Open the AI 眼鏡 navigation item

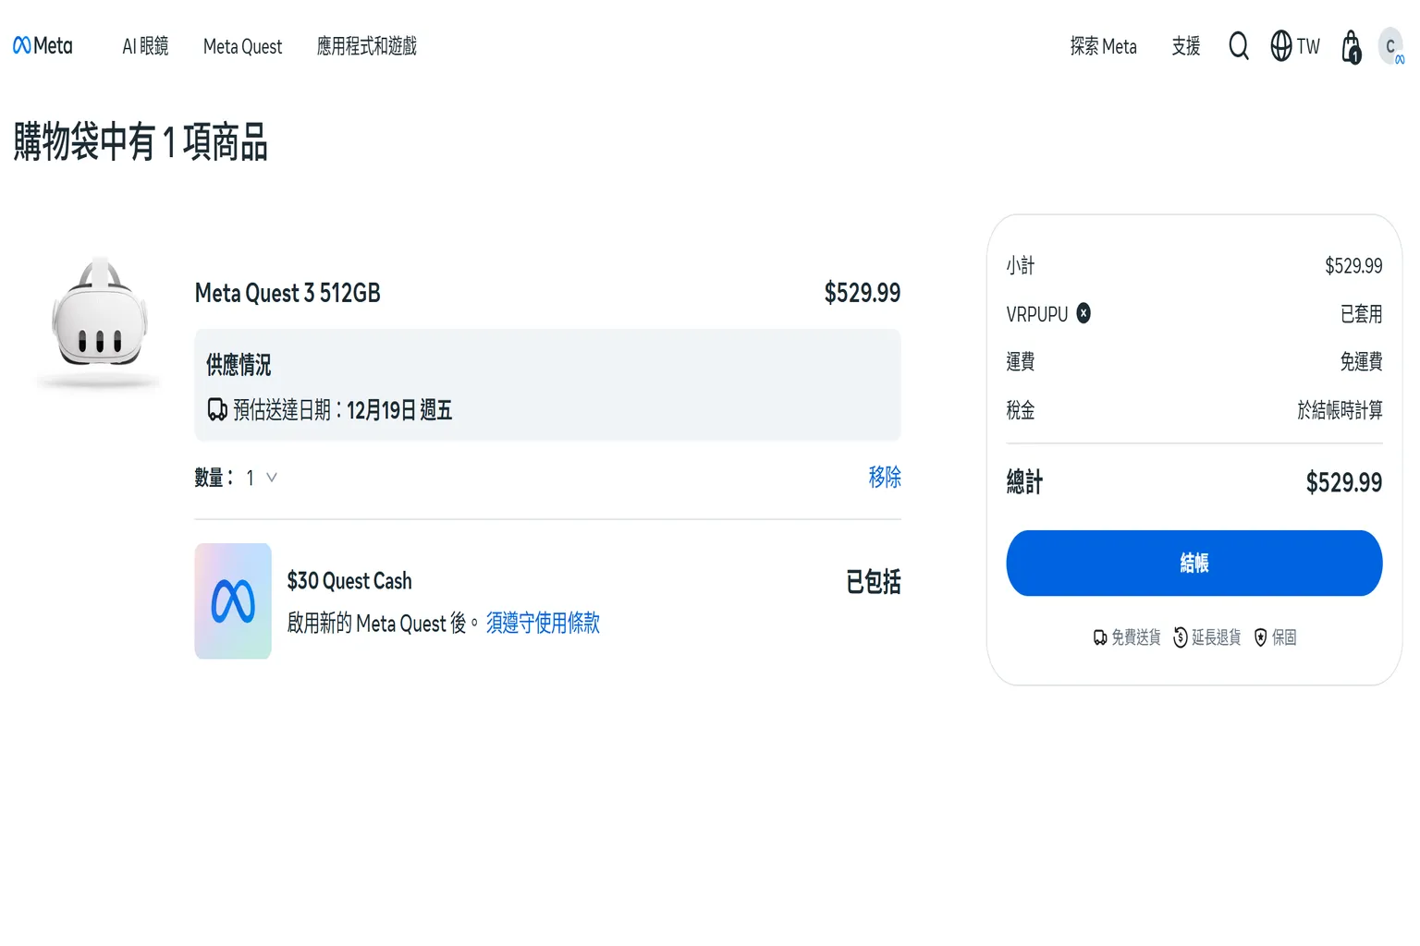point(144,46)
